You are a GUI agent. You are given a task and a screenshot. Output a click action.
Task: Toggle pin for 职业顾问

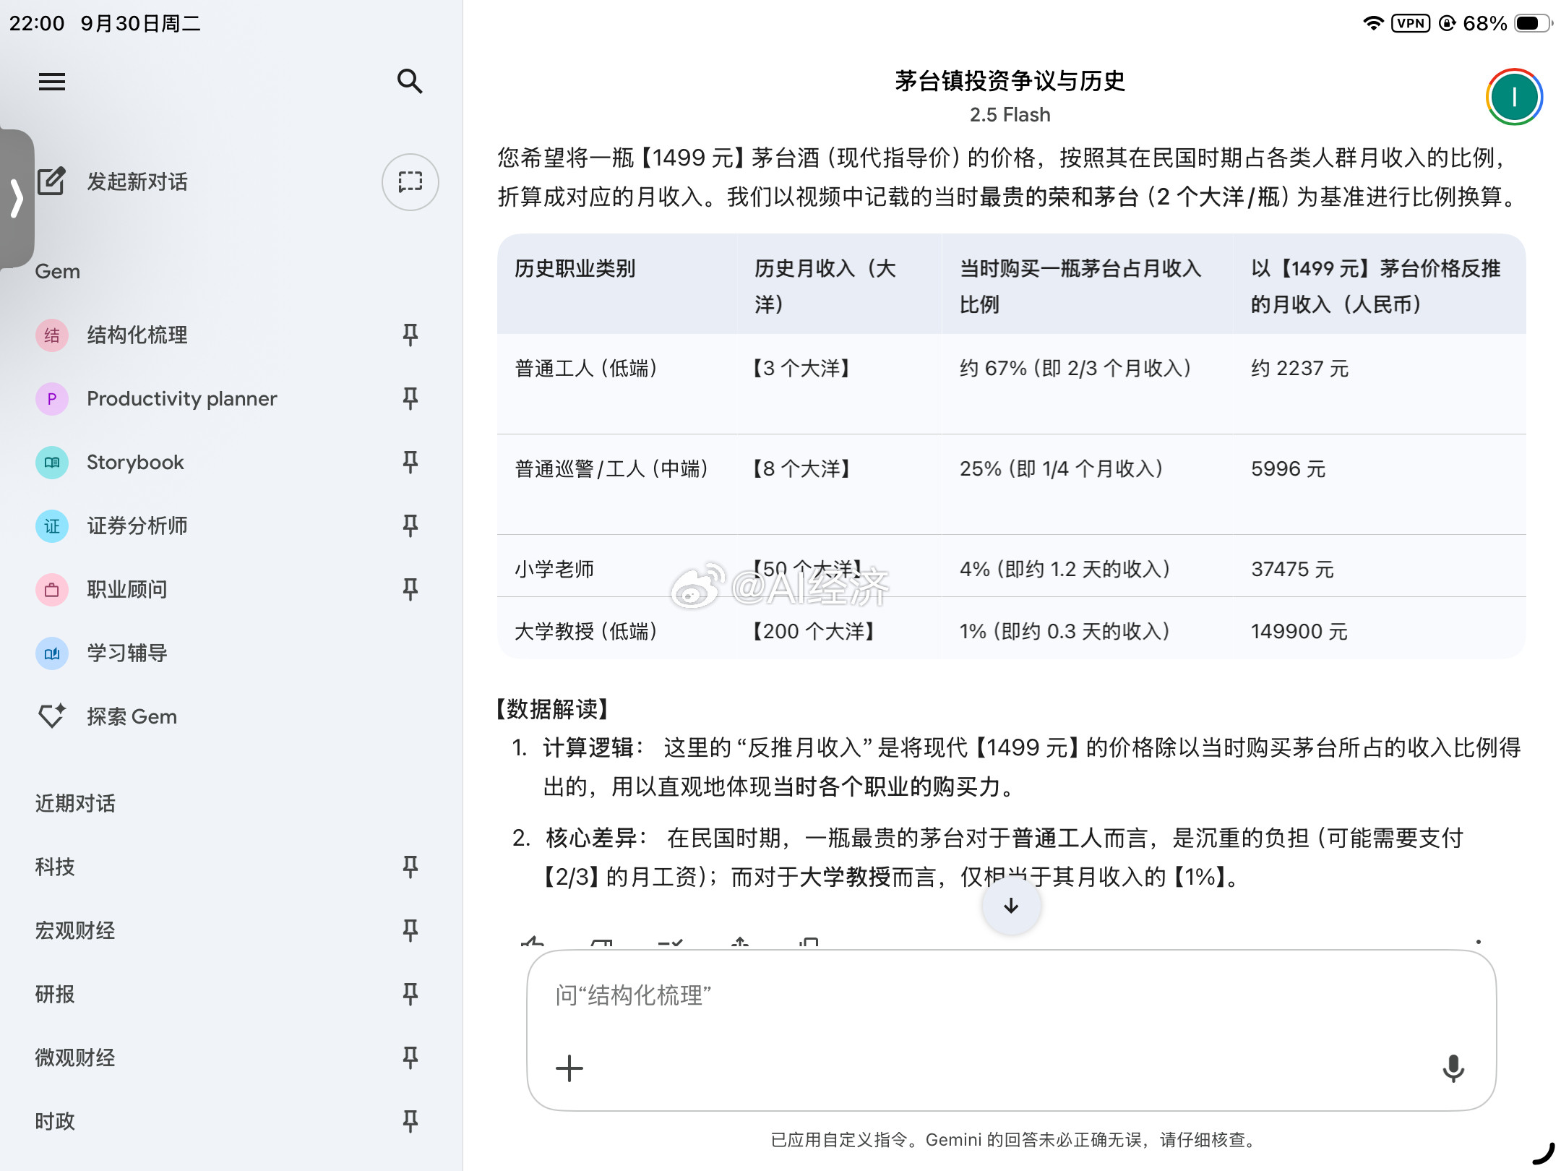[x=410, y=589]
